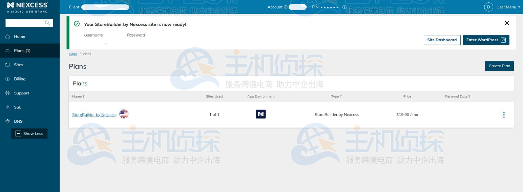The height and width of the screenshot is (192, 523).
Task: Click the green success checkmark icon
Action: (77, 24)
